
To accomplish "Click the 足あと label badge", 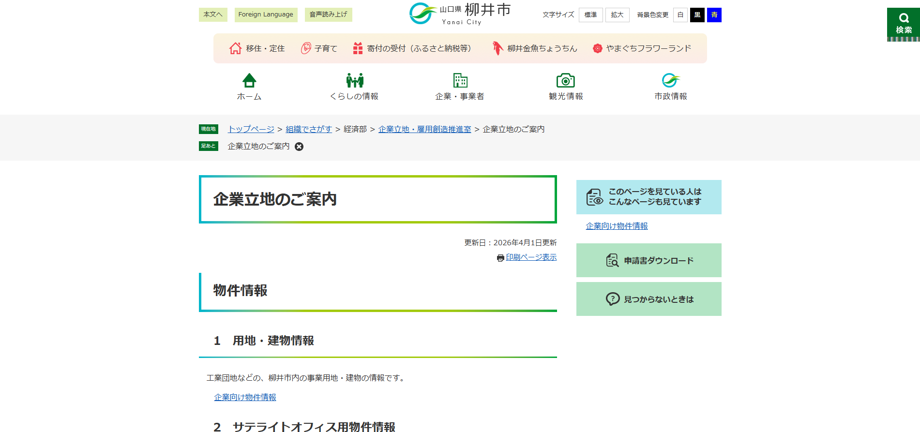I will point(209,146).
